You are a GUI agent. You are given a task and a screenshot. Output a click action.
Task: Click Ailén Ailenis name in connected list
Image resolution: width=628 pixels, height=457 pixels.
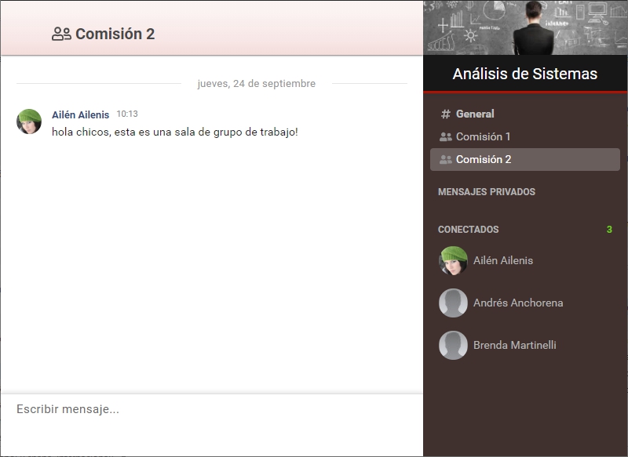click(503, 261)
